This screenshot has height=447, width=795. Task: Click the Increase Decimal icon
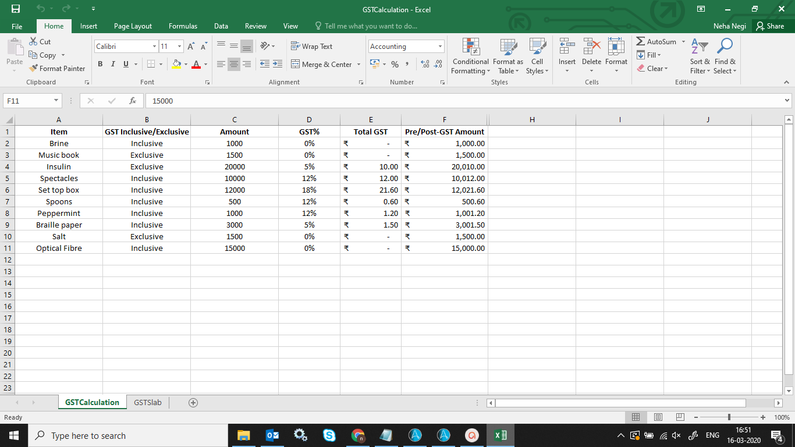(x=424, y=65)
